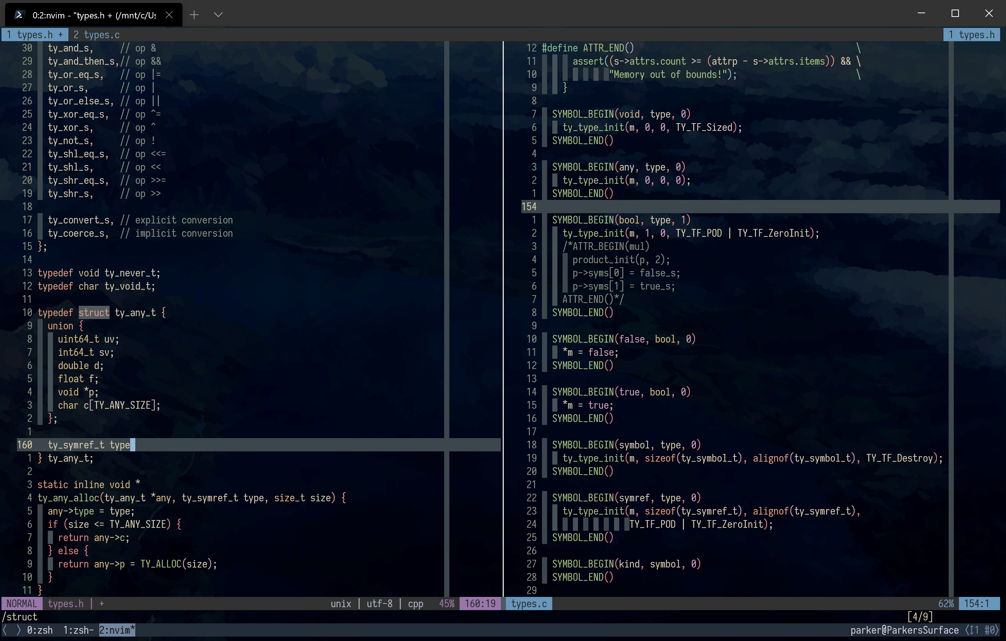The image size is (1006, 641).
Task: Click ty_any_alloc function name
Action: (x=68, y=498)
